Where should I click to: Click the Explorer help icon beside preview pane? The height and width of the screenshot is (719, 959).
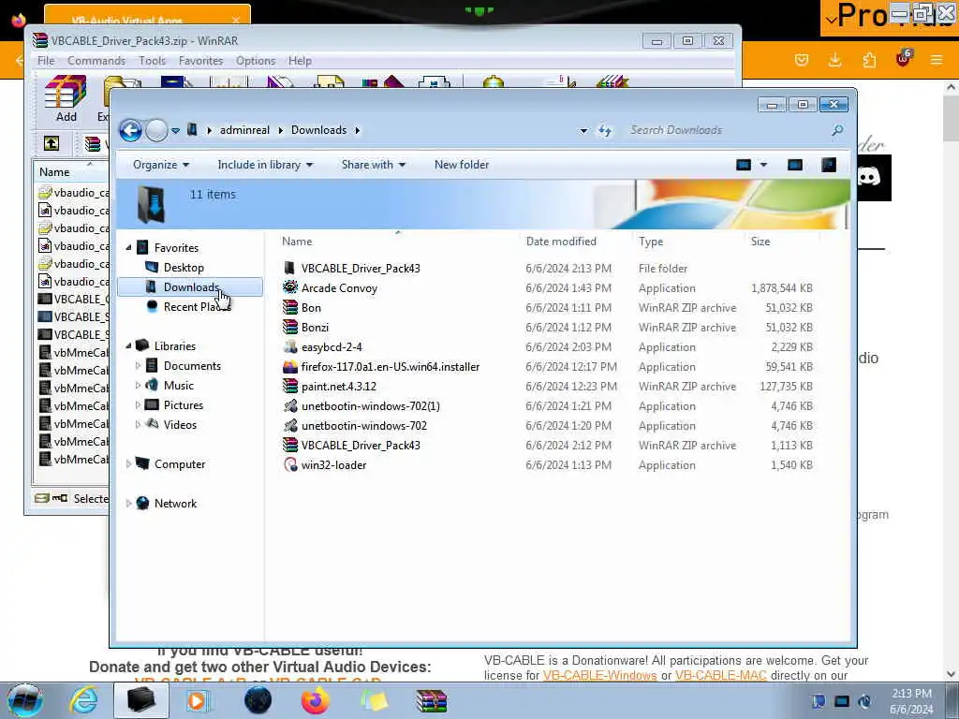click(829, 165)
